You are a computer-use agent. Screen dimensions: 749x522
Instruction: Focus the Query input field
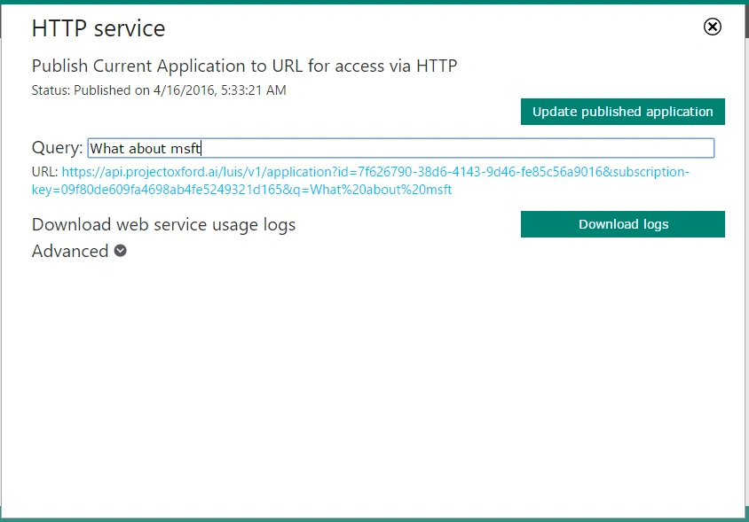click(x=401, y=148)
